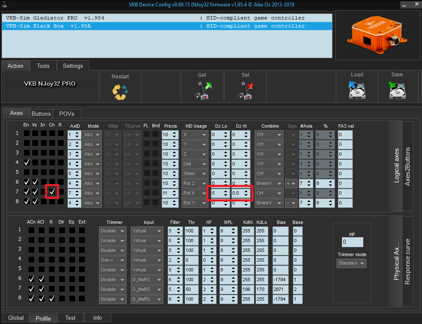The image size is (422, 324).
Task: Open the Trimmer dropdown showing Trim +
Action: tap(113, 260)
